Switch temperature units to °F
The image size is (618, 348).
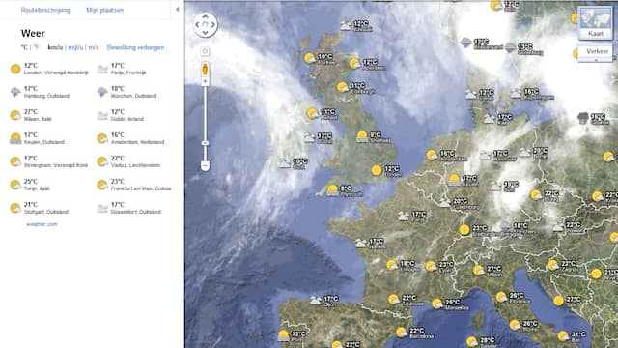coord(36,47)
